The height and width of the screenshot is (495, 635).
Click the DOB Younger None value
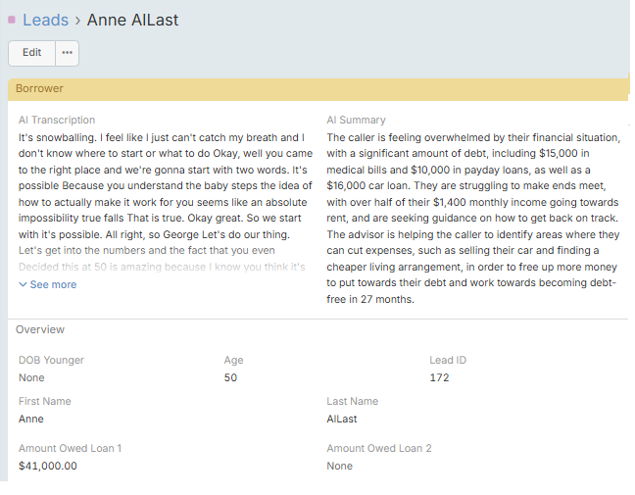pyautogui.click(x=31, y=378)
